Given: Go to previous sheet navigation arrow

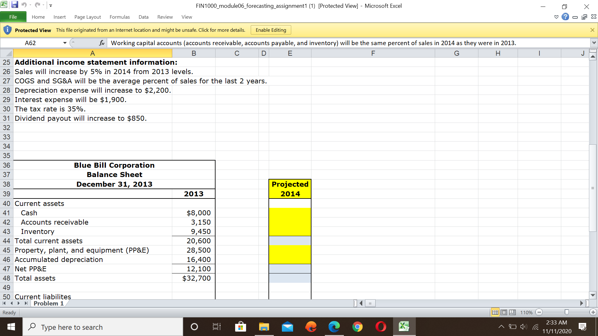Looking at the screenshot, I should pos(12,303).
